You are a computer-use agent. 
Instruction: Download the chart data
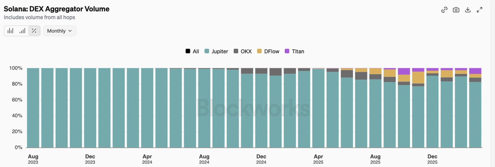point(468,10)
